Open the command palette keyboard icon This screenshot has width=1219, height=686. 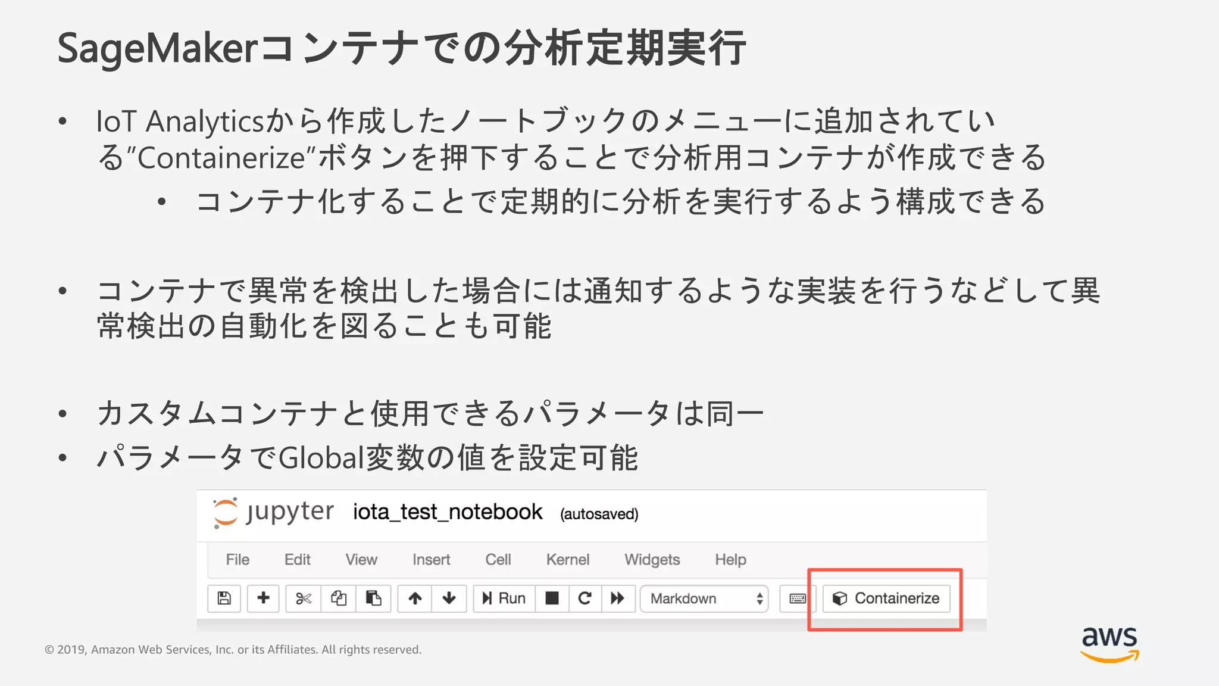pos(798,598)
